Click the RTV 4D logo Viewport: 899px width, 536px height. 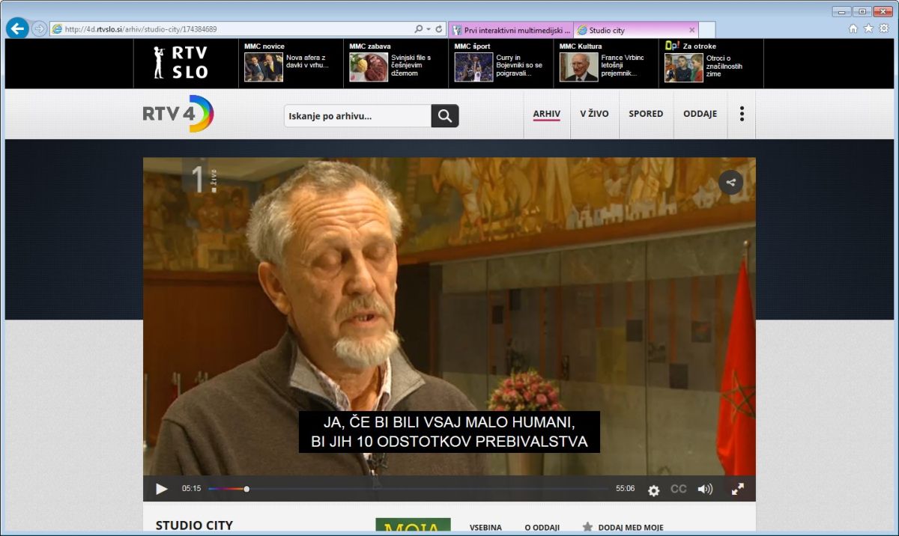click(178, 115)
